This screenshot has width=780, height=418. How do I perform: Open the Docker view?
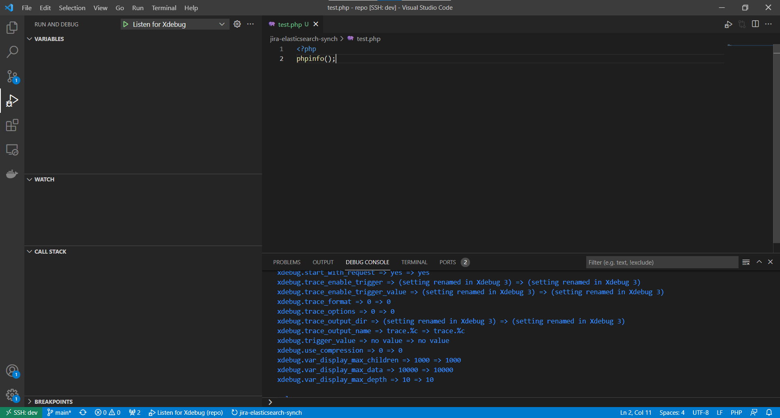coord(12,174)
